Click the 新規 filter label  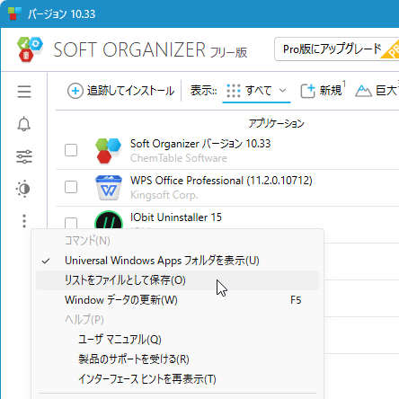pos(331,91)
